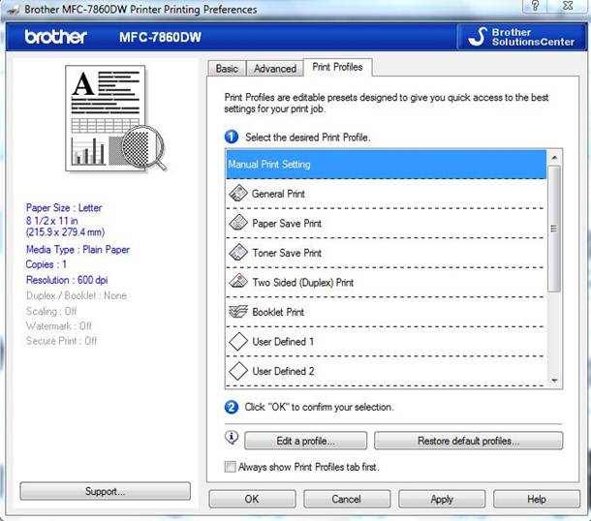
Task: Open the Support button
Action: click(105, 491)
